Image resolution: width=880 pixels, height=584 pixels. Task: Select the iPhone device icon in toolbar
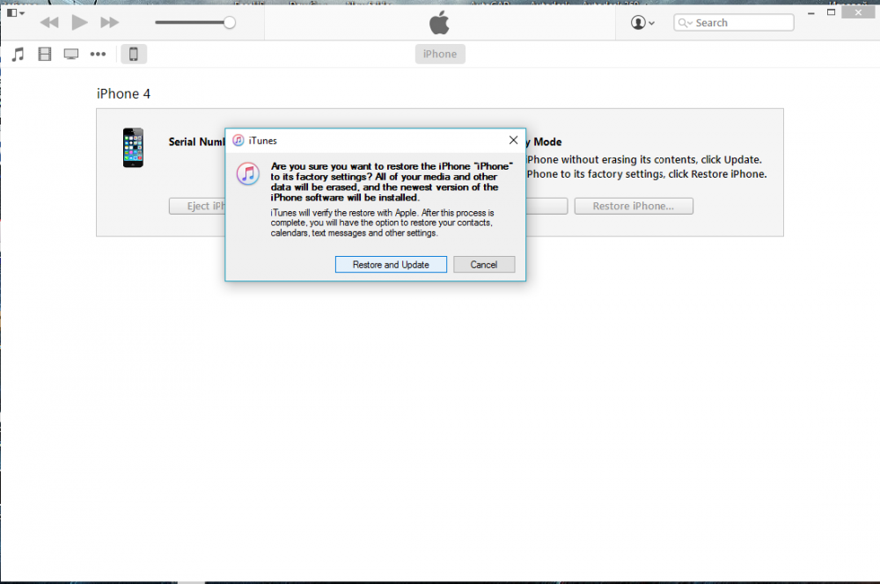pos(134,55)
